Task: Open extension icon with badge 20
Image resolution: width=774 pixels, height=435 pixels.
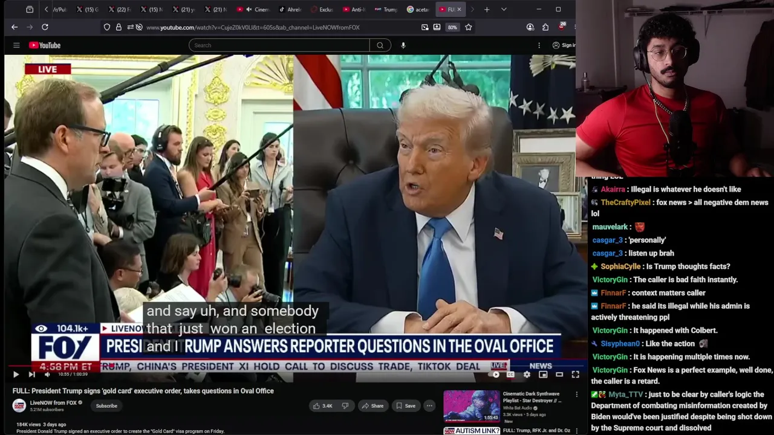Action: pos(561,27)
